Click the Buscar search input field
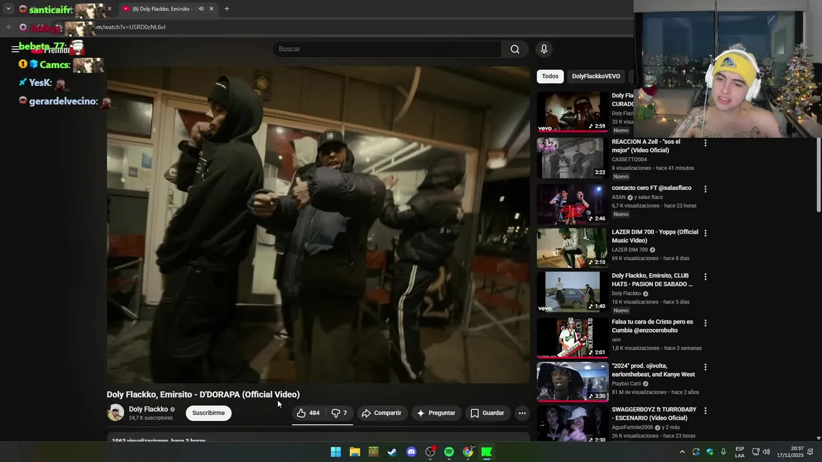Viewport: 822px width, 462px height. coord(387,49)
